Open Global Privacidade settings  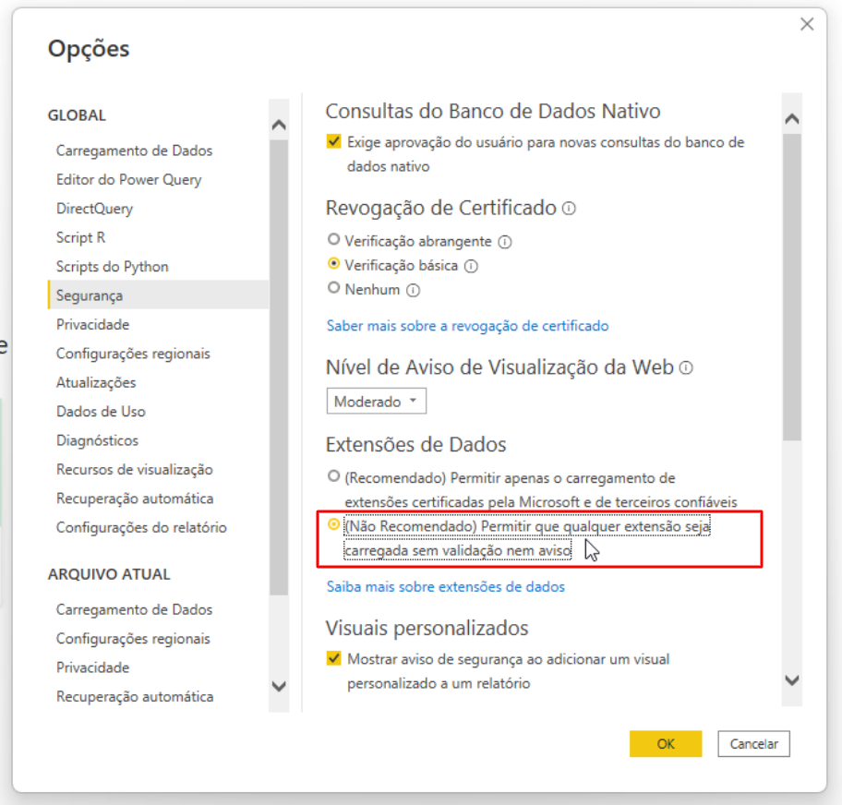click(x=93, y=325)
